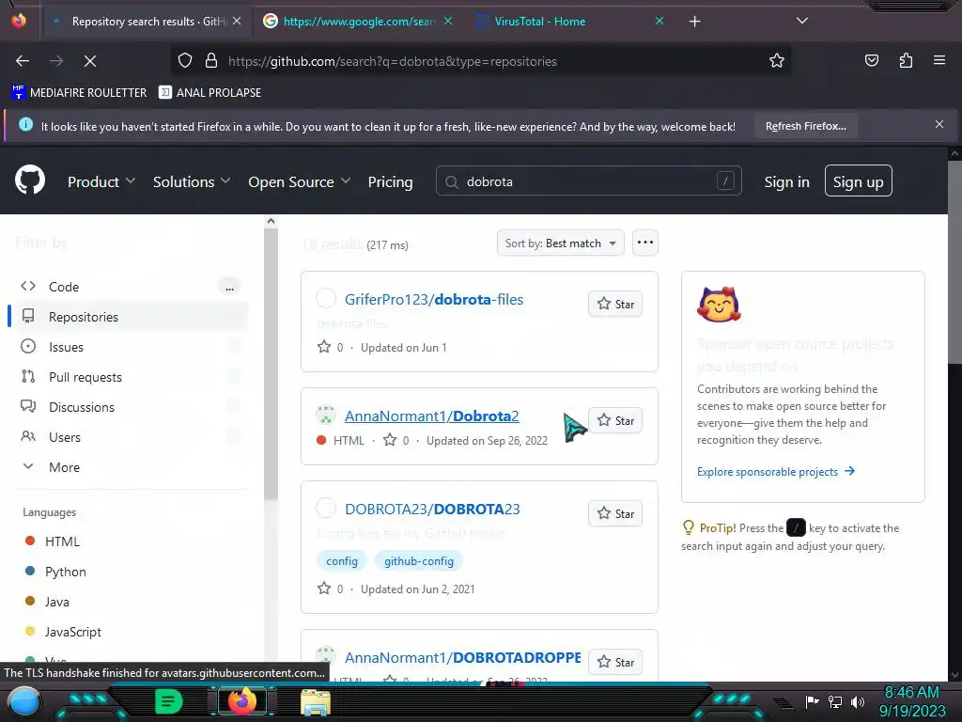Screen dimensions: 962x722
Task: Open the DOBROTA23/DOBROTA23 repository link
Action: click(x=432, y=509)
